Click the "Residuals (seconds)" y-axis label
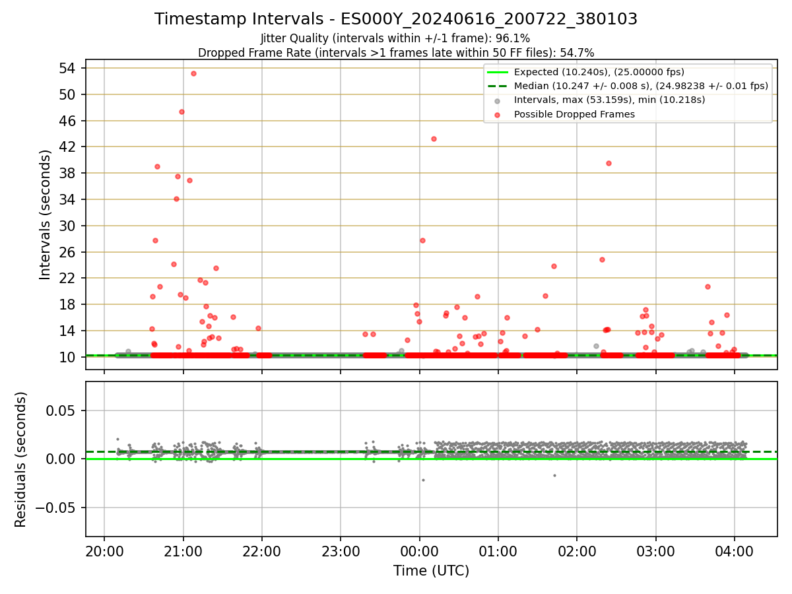The width and height of the screenshot is (792, 594). tap(21, 459)
